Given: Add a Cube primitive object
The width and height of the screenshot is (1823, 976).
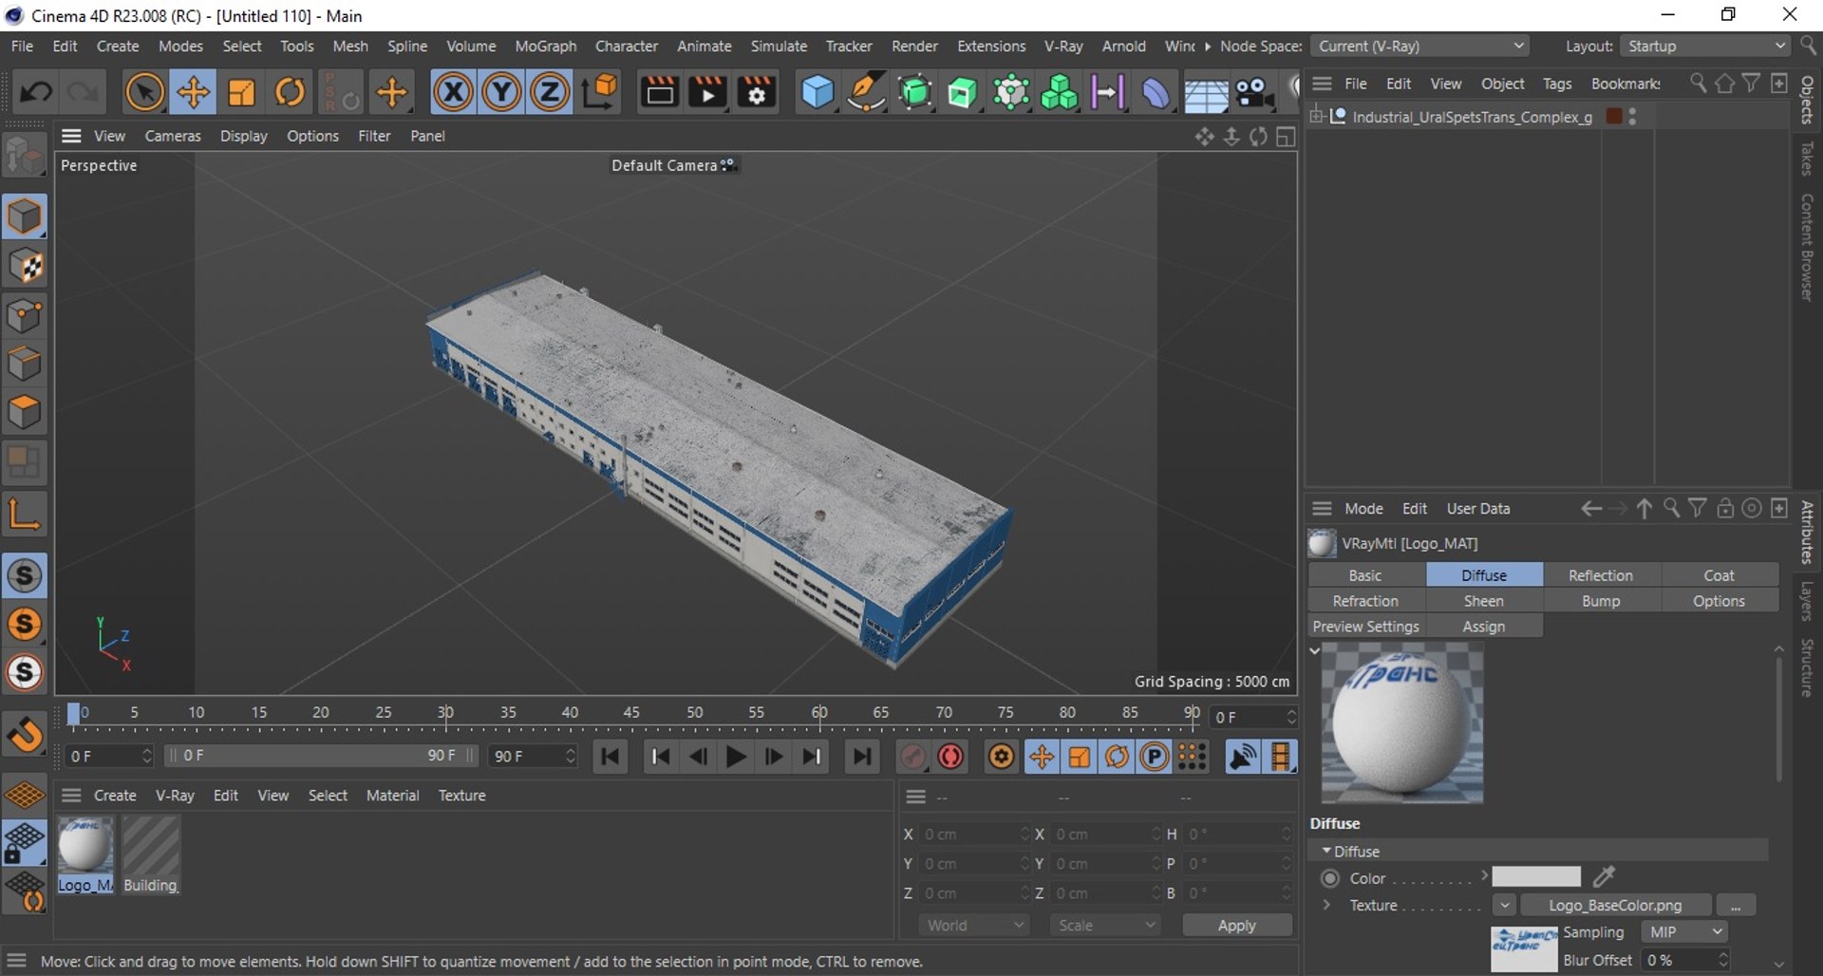Looking at the screenshot, I should click(817, 92).
